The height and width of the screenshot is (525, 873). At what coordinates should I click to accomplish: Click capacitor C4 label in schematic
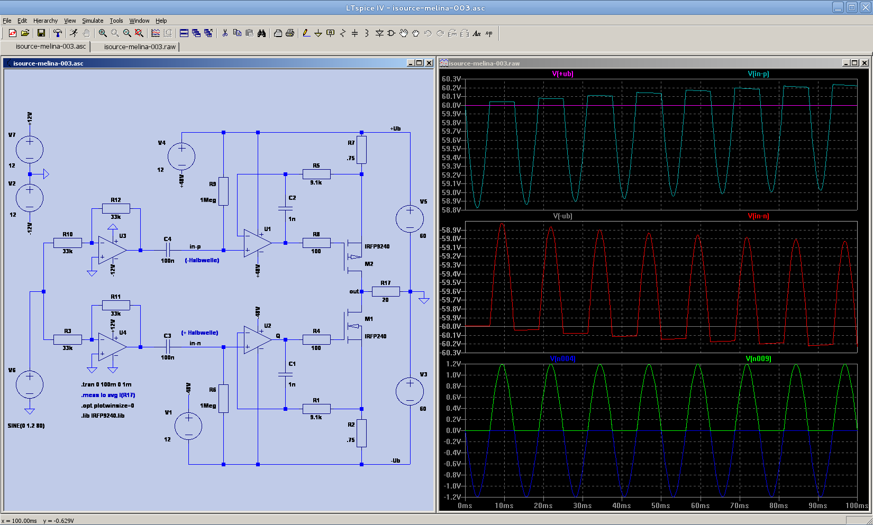(x=168, y=239)
